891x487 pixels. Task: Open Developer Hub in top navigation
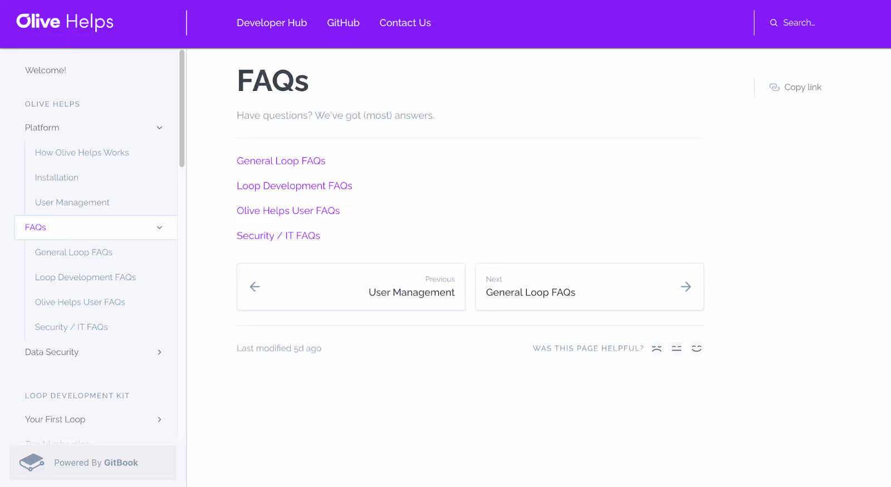(272, 23)
